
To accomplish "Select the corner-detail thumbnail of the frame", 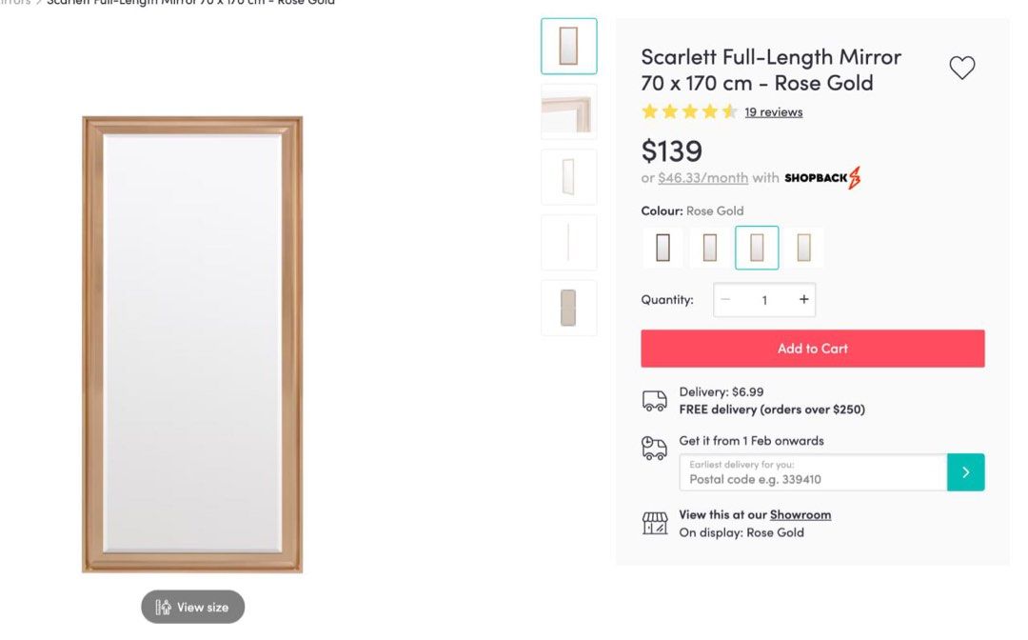I will [x=568, y=111].
